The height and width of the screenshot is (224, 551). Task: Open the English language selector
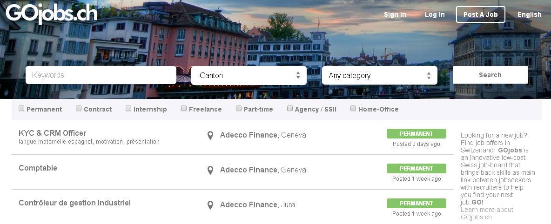pos(529,14)
